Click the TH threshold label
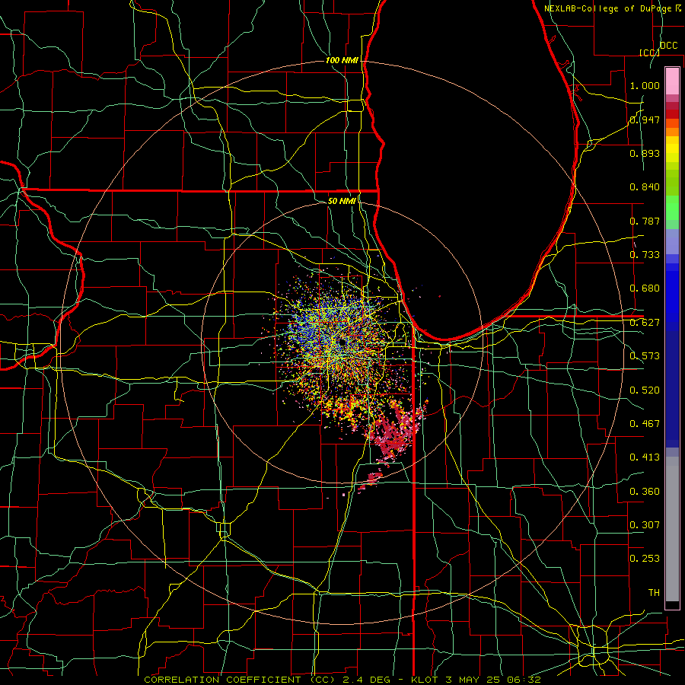The image size is (685, 685). pos(654,593)
